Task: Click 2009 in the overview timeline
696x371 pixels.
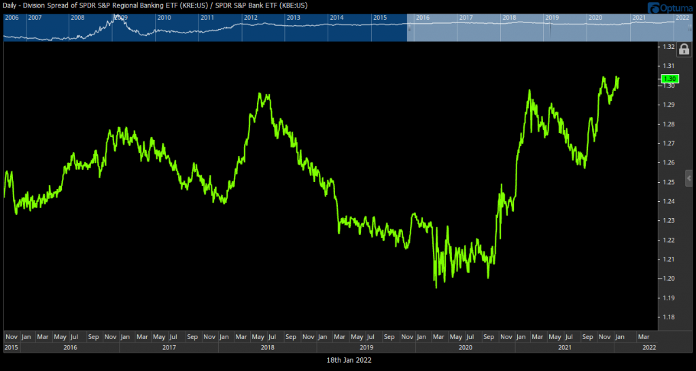Action: (x=120, y=17)
